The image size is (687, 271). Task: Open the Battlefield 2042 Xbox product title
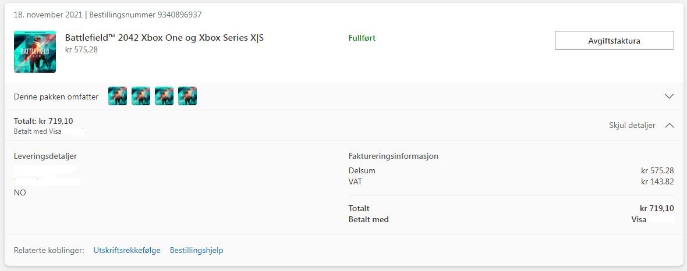pos(164,38)
